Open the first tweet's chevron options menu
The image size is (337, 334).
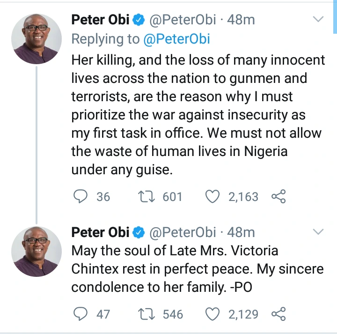(318, 20)
